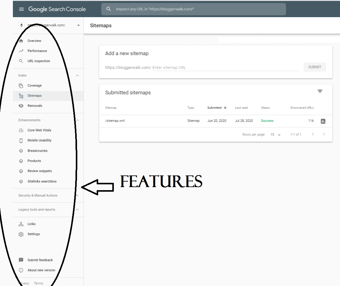Sort by the Submitted column header
Image resolution: width=340 pixels, height=286 pixels.
pyautogui.click(x=217, y=107)
